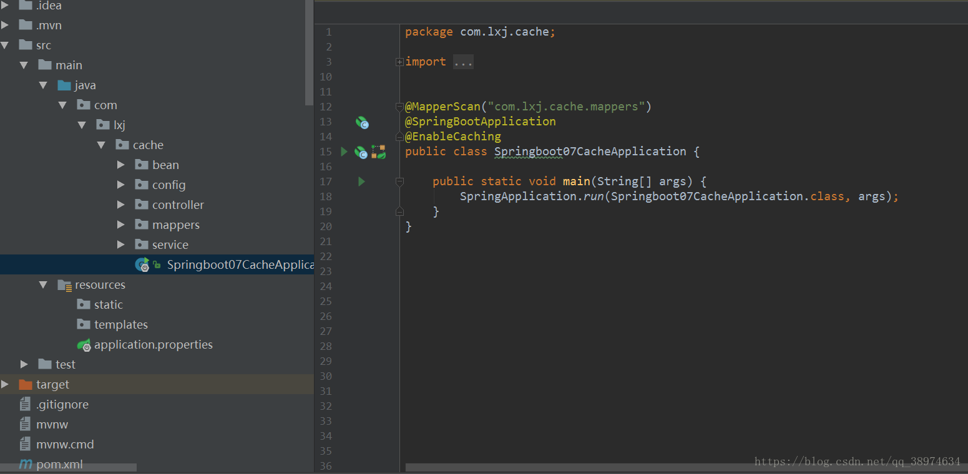Select the bean package icon

click(142, 165)
